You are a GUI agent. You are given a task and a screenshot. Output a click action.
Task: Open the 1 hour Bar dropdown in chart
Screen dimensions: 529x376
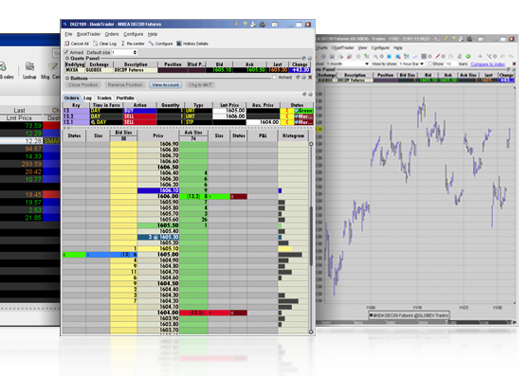pyautogui.click(x=422, y=63)
